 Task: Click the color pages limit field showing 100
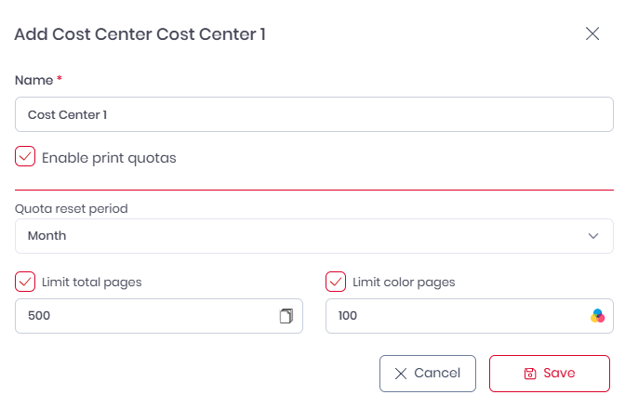(470, 316)
